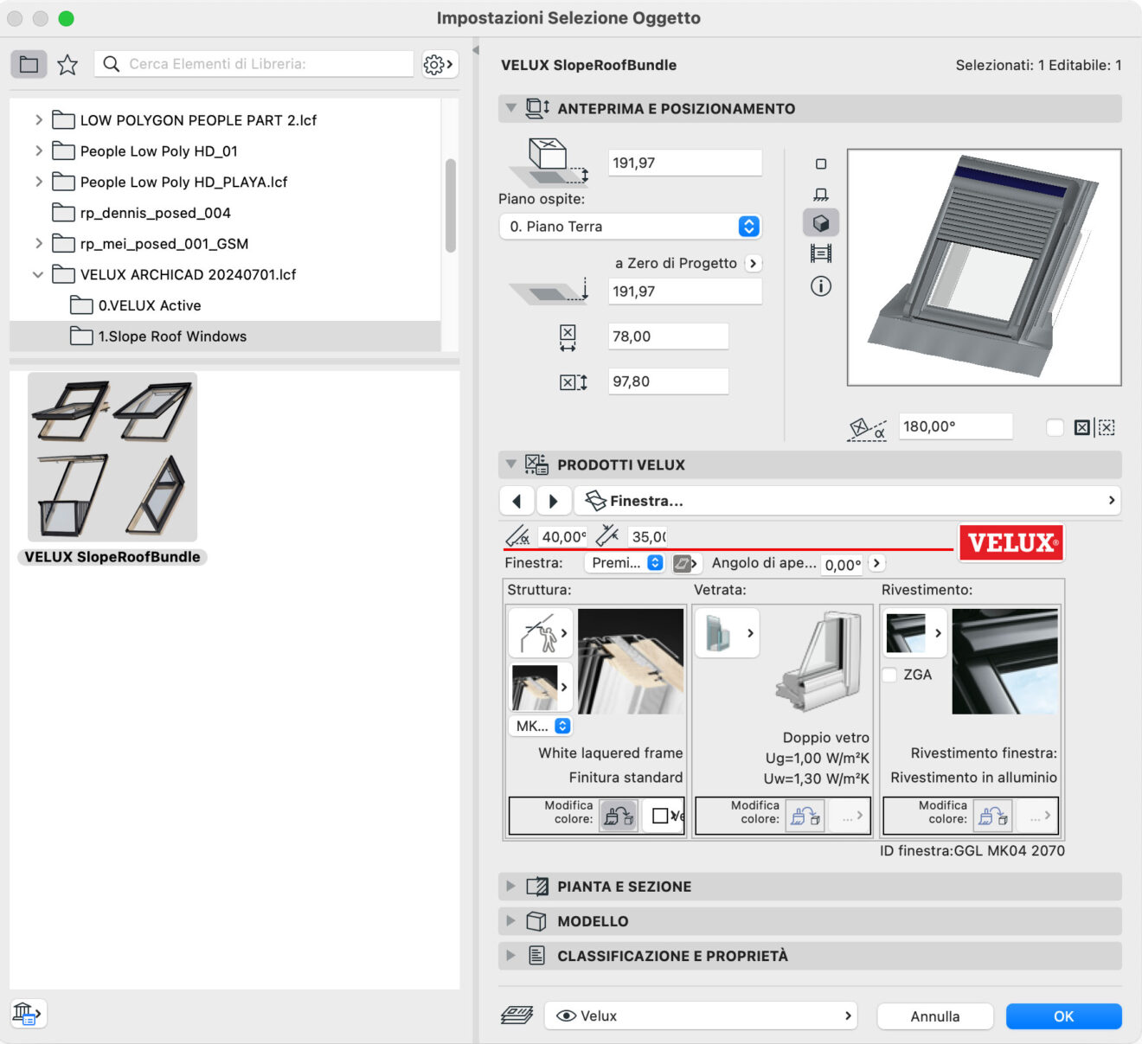Open the glazing type picker
Screen dimensions: 1142x1044
point(727,632)
